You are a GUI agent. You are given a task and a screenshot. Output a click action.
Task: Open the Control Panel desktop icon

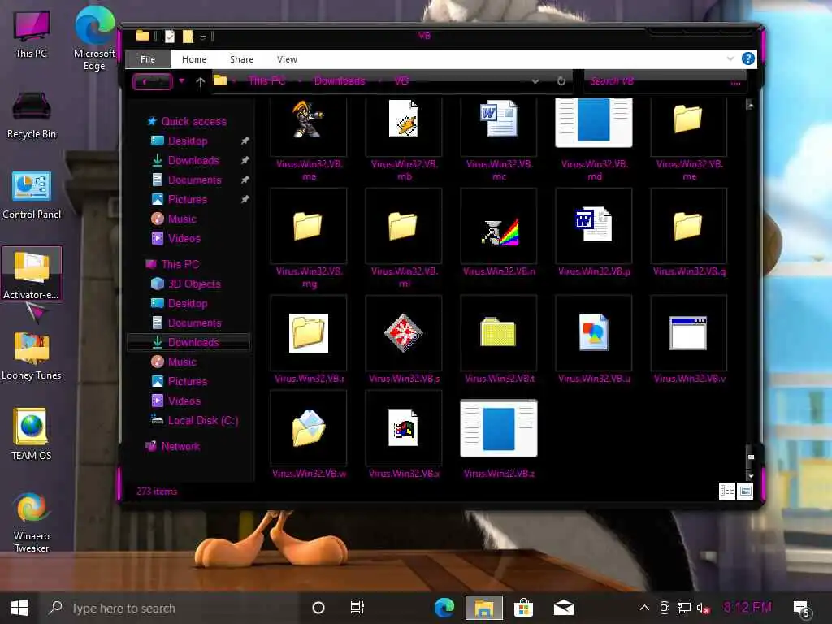32,195
